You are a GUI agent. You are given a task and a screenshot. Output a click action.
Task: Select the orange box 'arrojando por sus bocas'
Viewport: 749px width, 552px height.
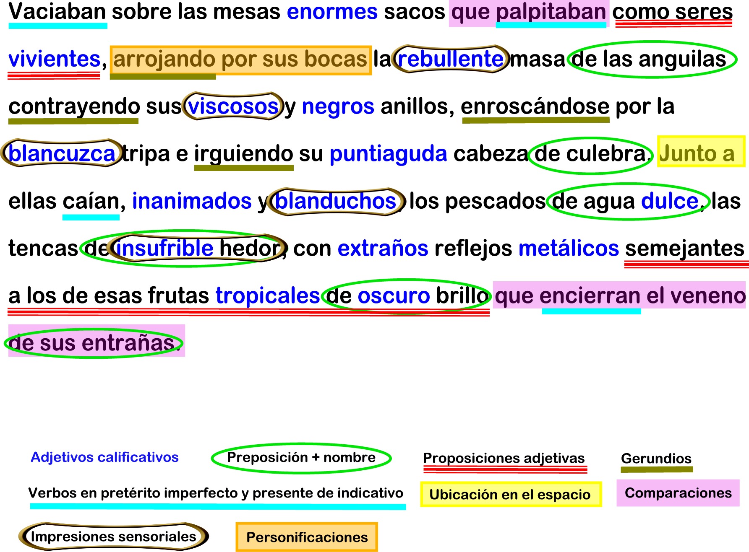pos(241,60)
